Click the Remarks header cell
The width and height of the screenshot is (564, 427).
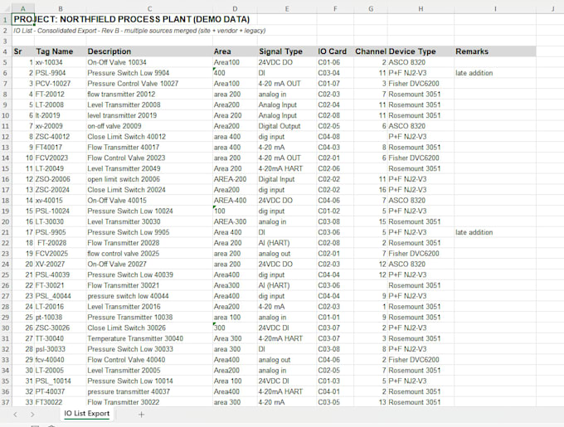(495, 51)
